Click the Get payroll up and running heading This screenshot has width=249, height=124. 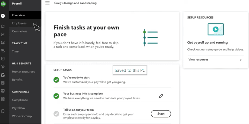point(207,43)
